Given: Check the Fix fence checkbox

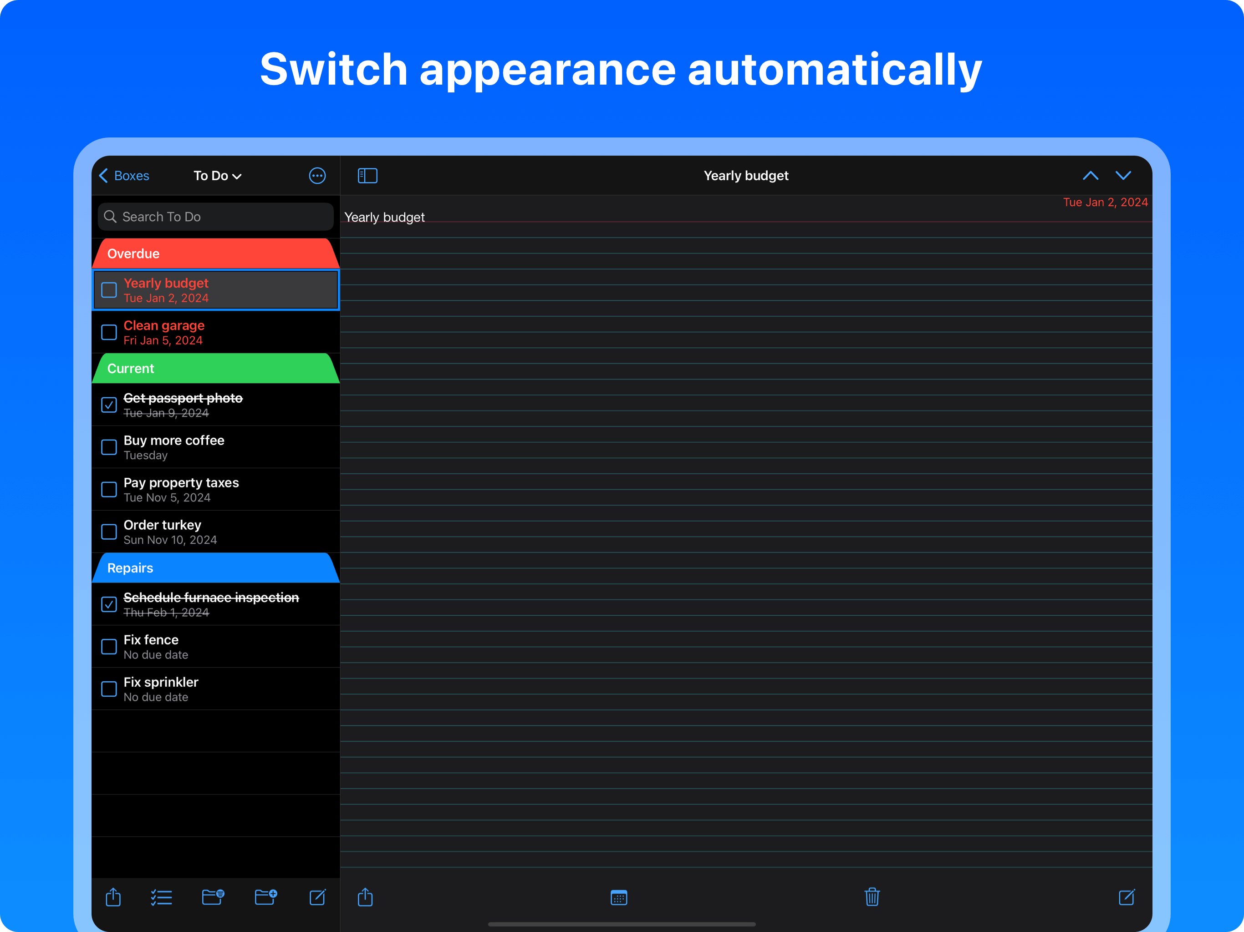Looking at the screenshot, I should [108, 647].
